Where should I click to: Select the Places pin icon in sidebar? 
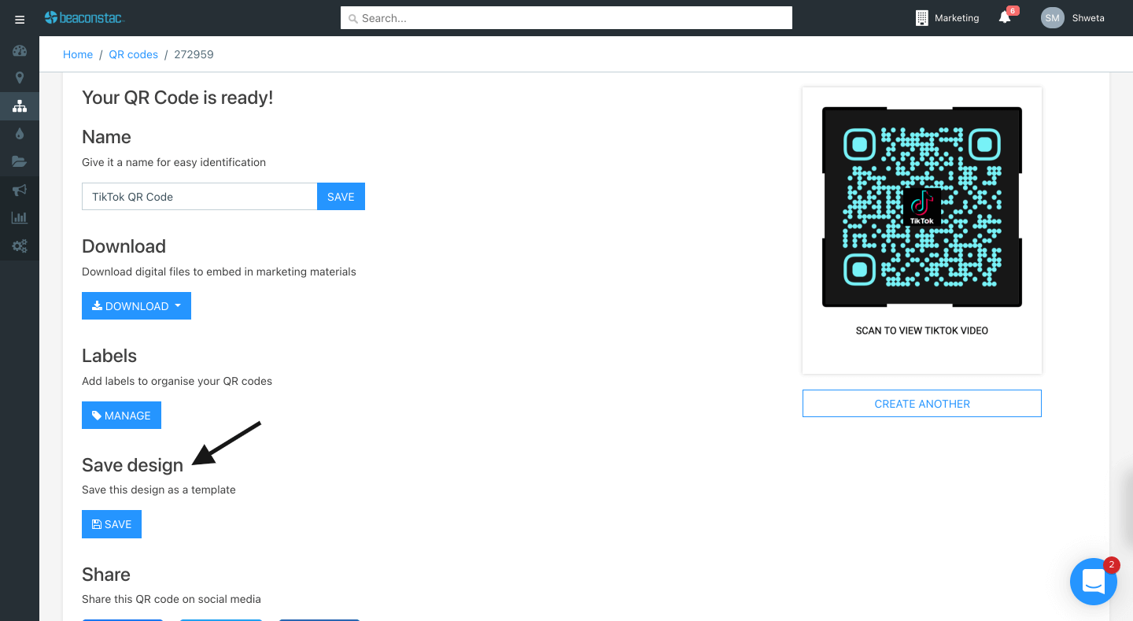pos(19,78)
